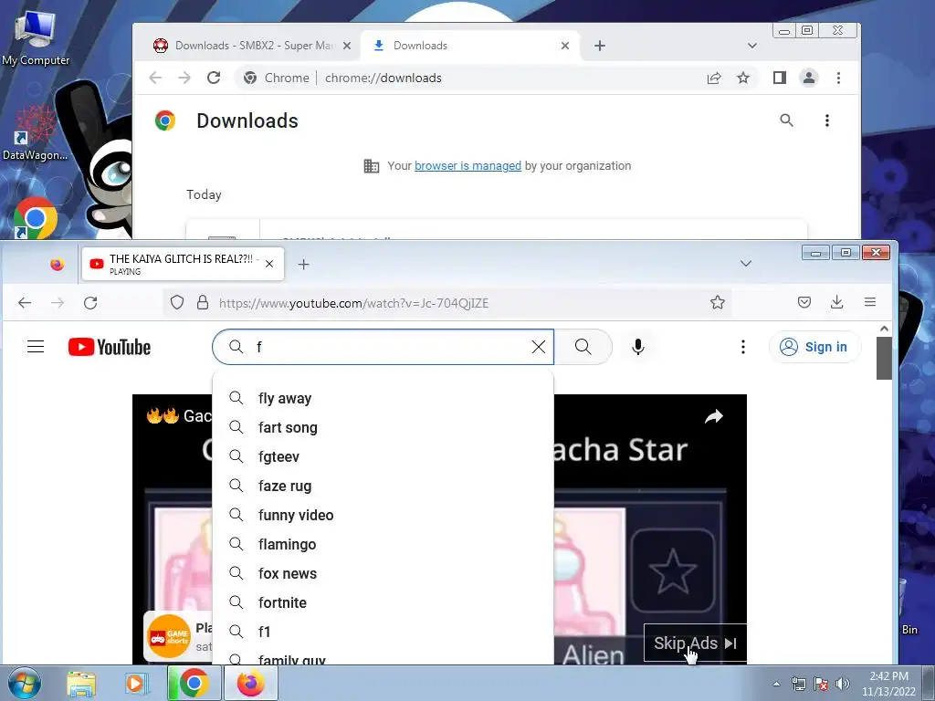
Task: Click Chrome forward arrow in Downloads window
Action: pyautogui.click(x=184, y=78)
